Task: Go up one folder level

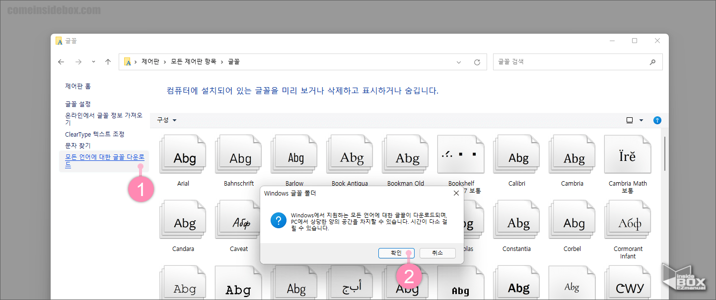Action: [108, 62]
